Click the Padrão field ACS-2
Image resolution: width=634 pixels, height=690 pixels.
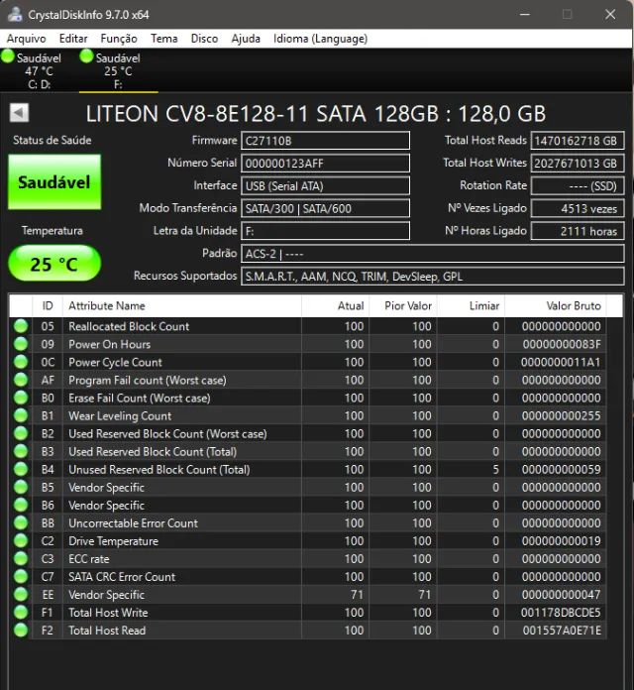click(x=433, y=254)
